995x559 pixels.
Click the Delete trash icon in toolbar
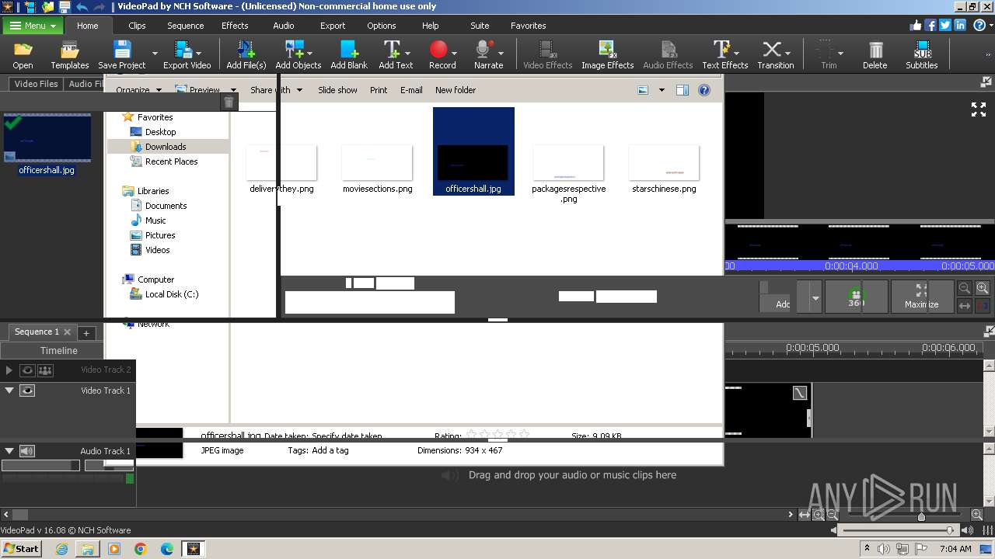point(875,54)
